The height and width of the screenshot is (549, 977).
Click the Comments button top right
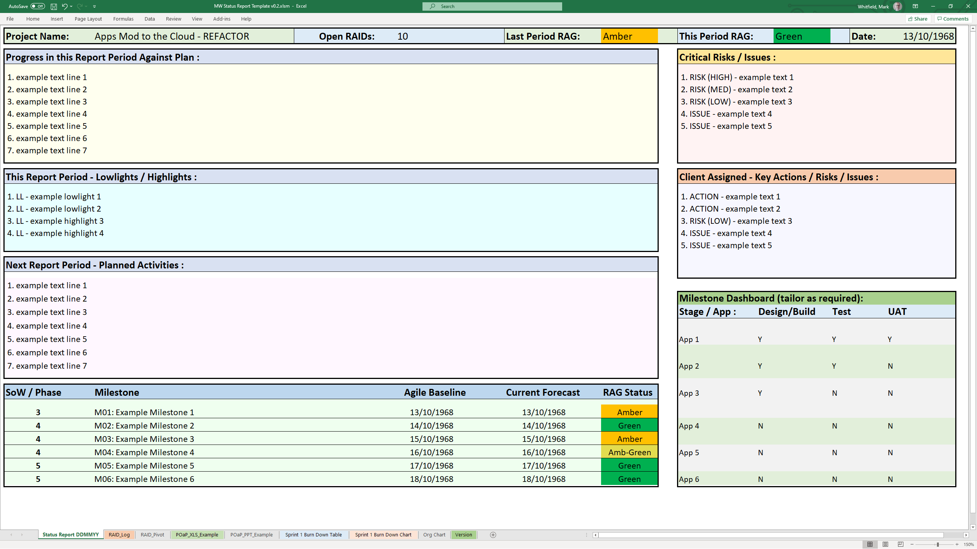[x=952, y=19]
